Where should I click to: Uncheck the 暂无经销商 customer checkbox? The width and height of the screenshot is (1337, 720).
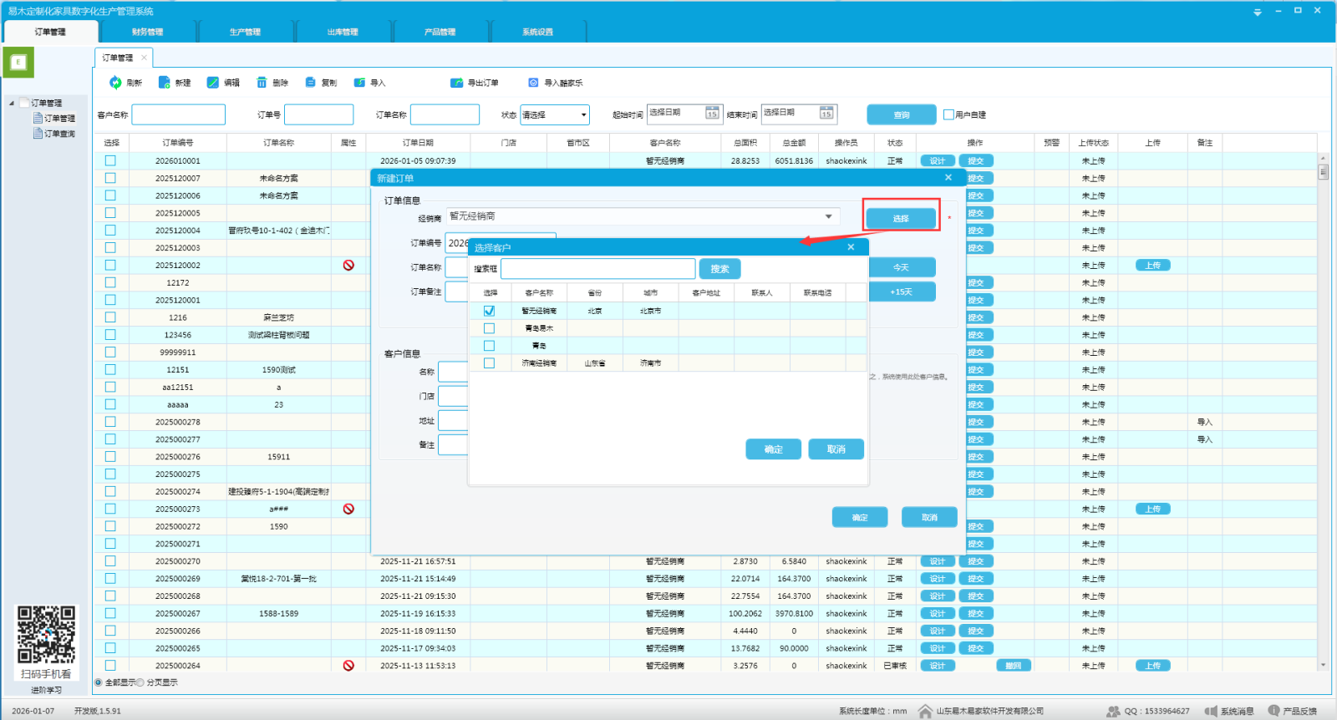click(489, 311)
